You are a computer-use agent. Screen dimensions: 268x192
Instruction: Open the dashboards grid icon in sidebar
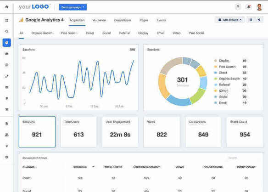point(7,20)
